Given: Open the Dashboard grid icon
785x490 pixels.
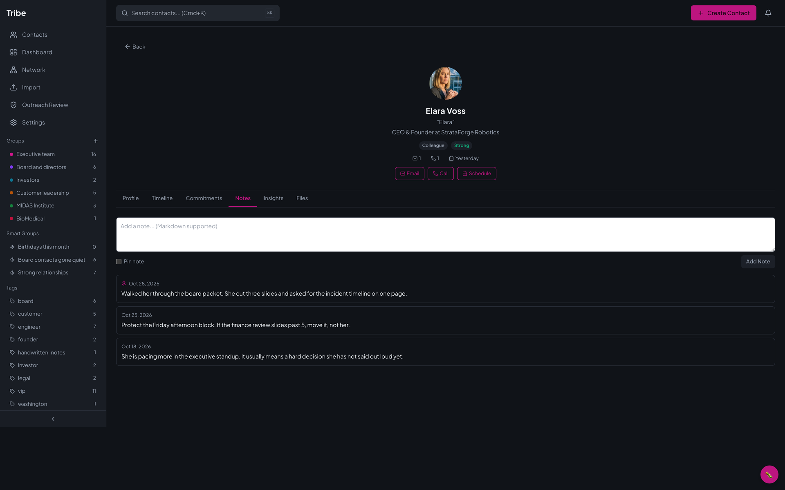Looking at the screenshot, I should coord(13,52).
